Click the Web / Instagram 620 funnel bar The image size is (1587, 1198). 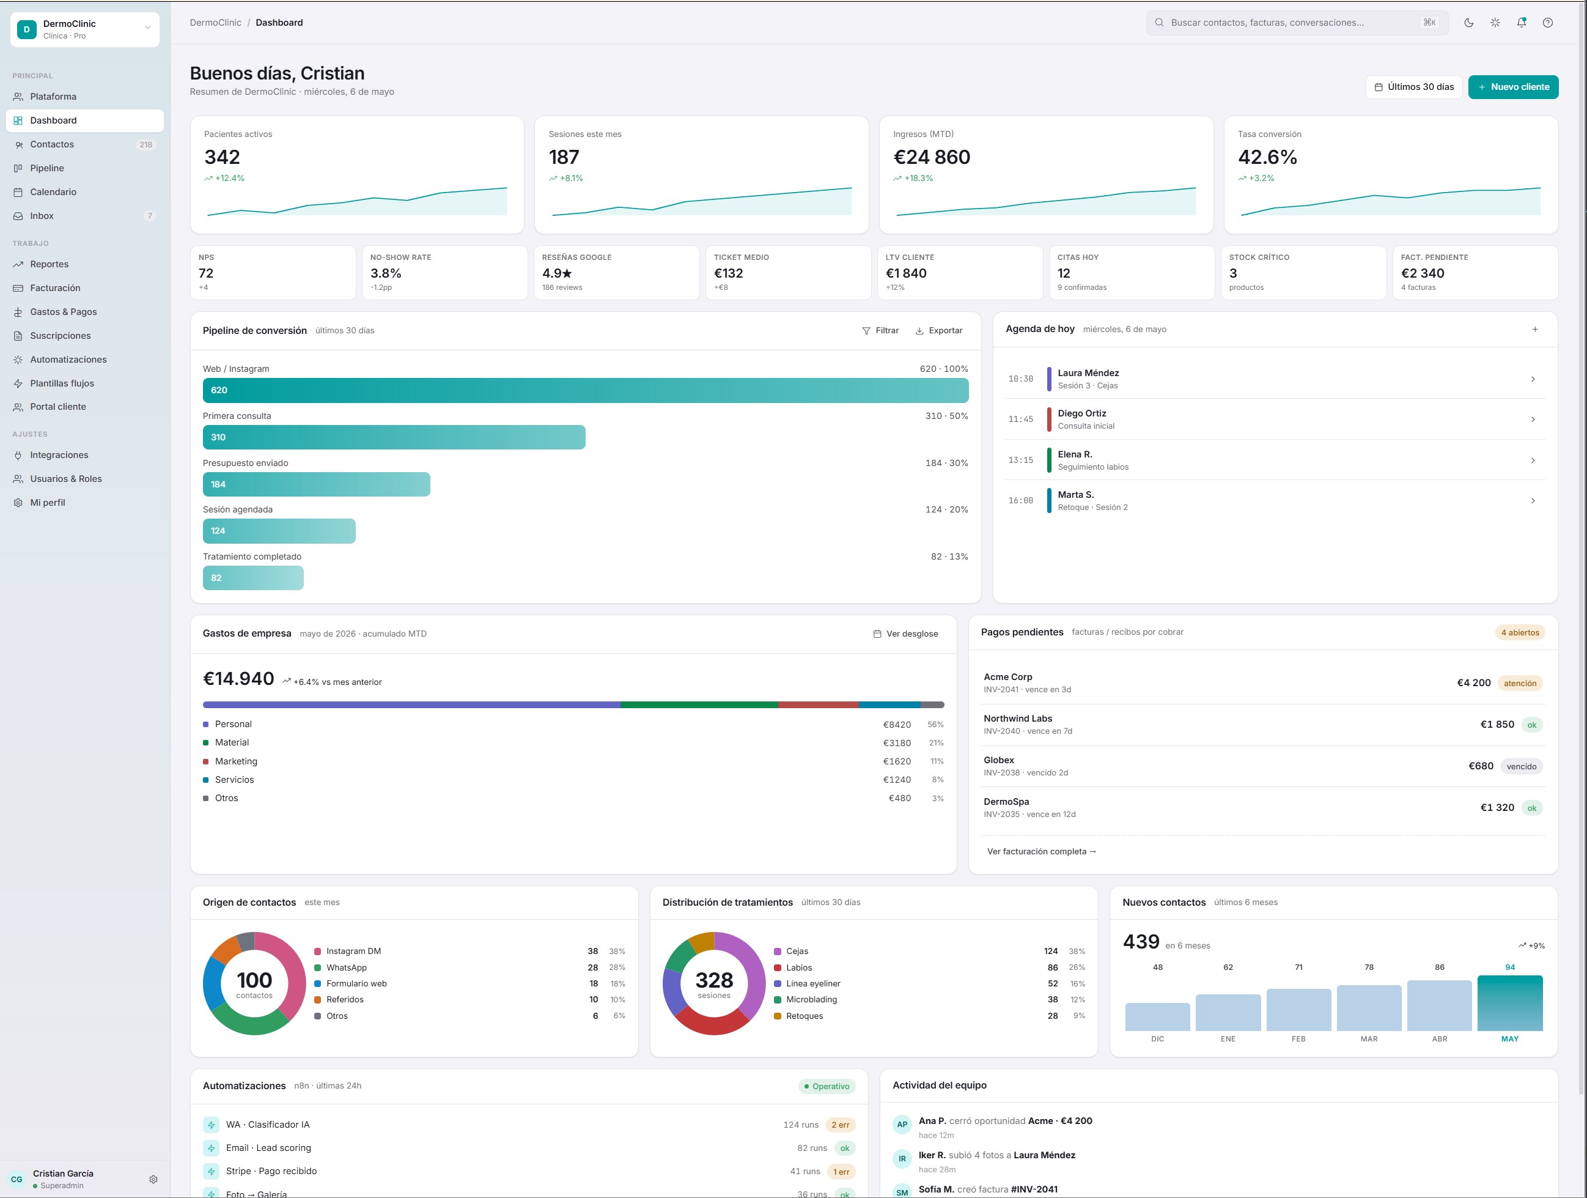[x=586, y=390]
